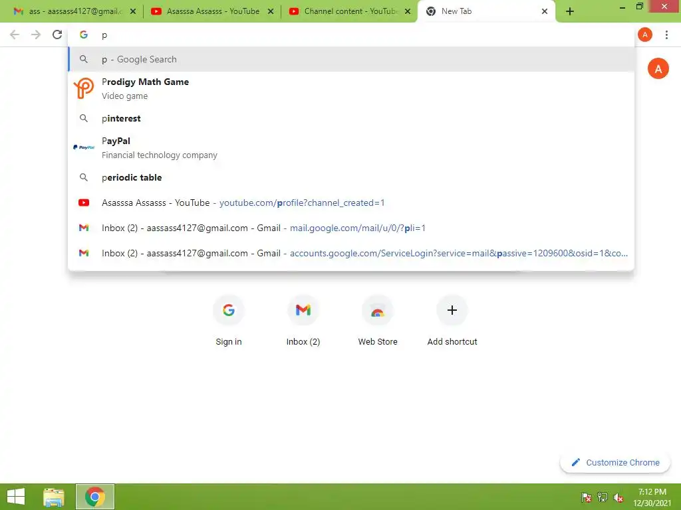Close the 'Asasssa Assasss - YouTube' tab
Viewport: 681px width, 510px height.
click(271, 11)
